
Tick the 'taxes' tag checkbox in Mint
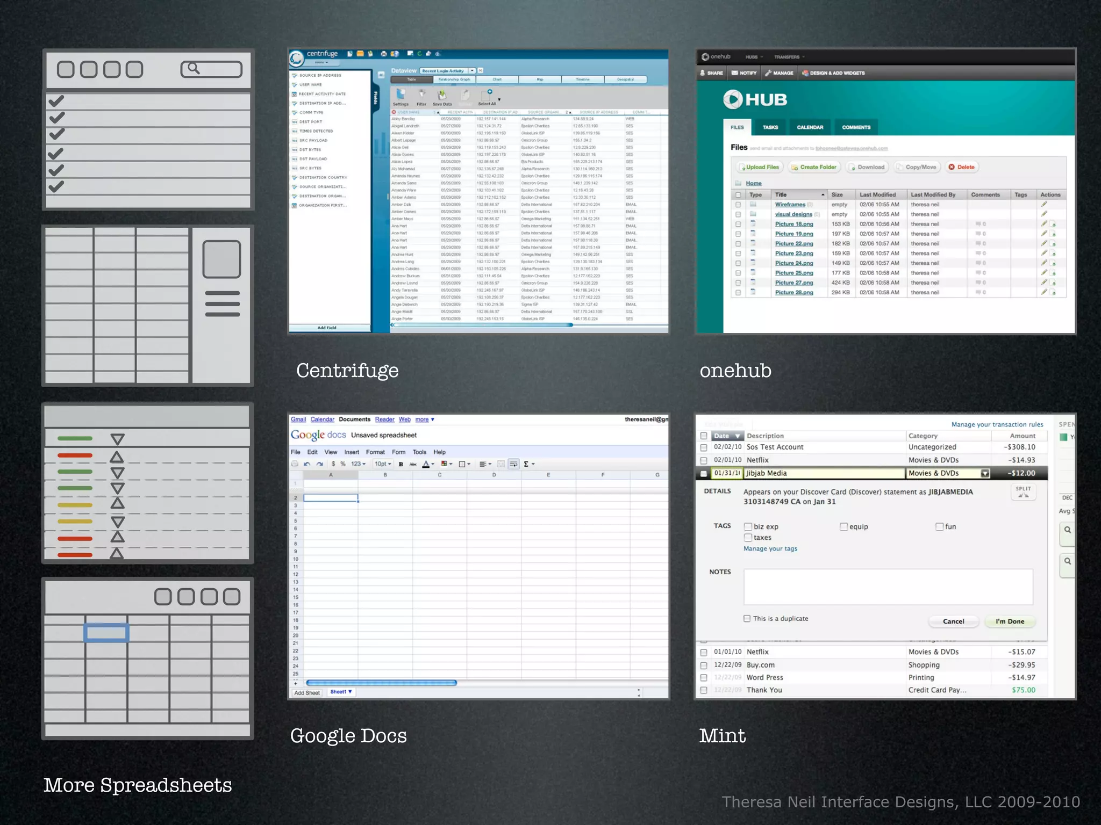tap(748, 538)
